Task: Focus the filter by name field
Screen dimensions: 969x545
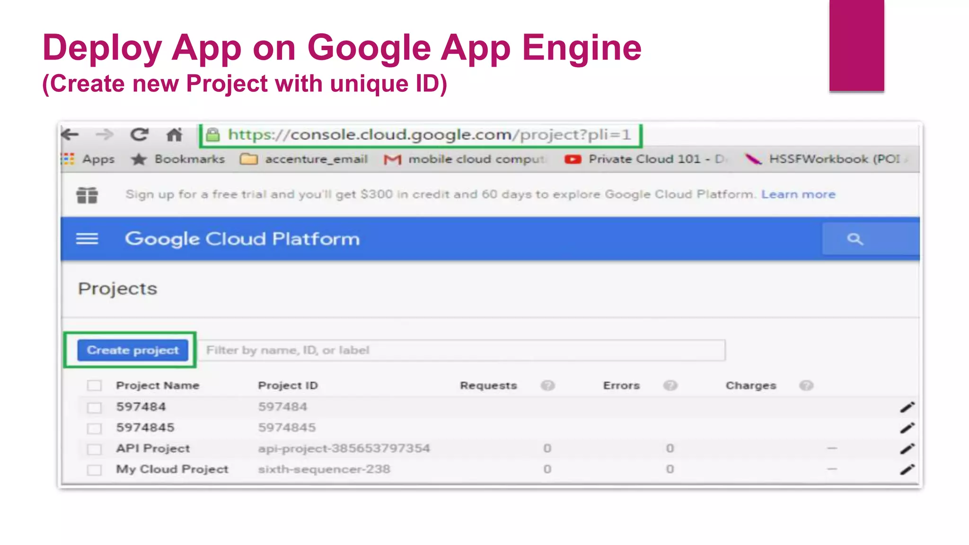Action: click(461, 350)
